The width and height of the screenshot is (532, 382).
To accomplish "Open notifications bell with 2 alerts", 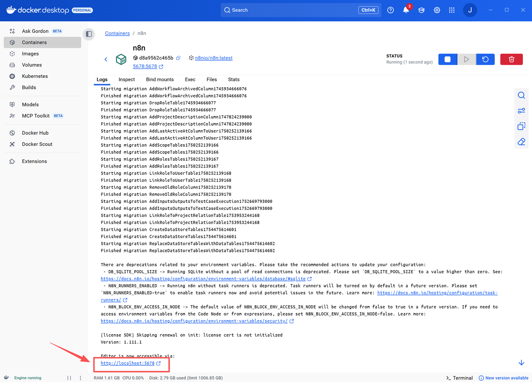I will [406, 10].
